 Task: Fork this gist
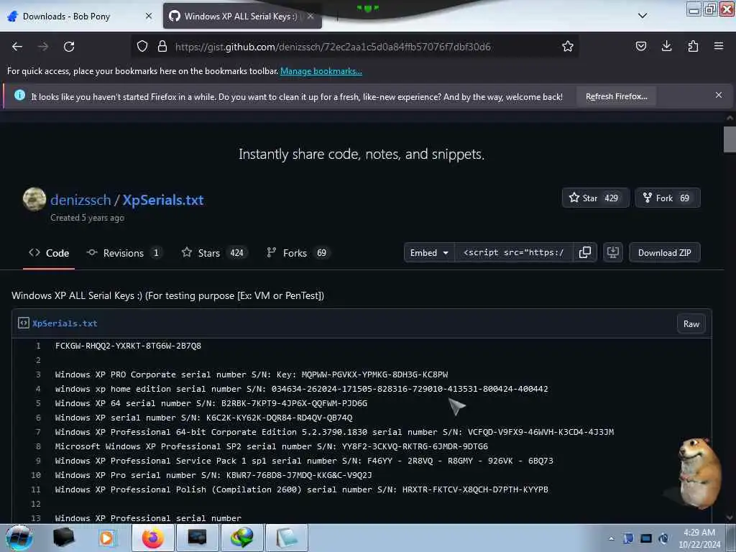point(668,198)
